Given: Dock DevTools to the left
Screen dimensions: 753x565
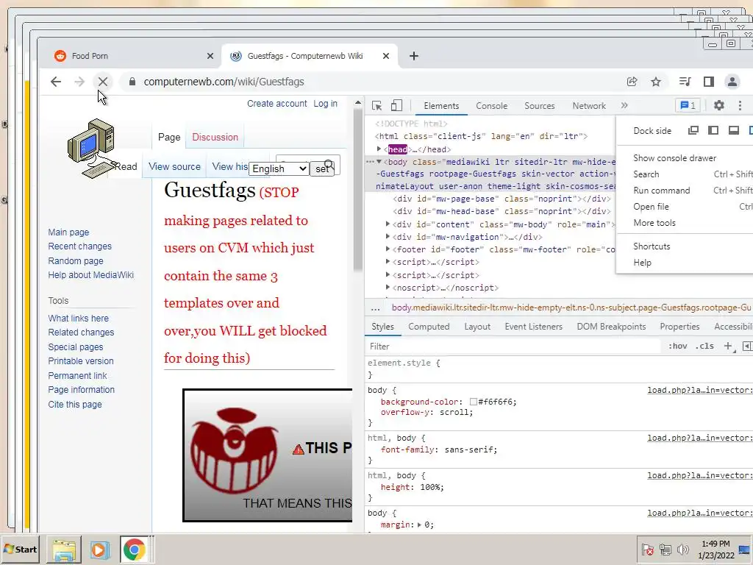Looking at the screenshot, I should pyautogui.click(x=713, y=130).
